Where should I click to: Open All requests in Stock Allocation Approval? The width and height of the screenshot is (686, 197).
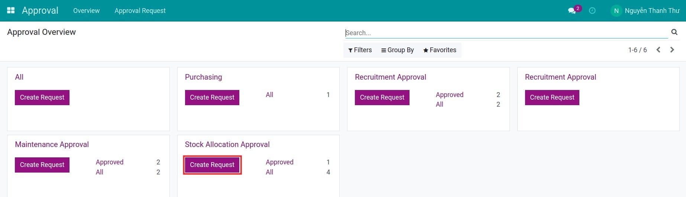(269, 172)
